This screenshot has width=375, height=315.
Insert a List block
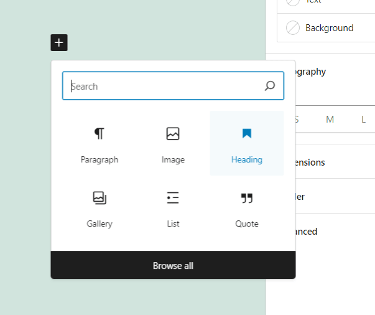coord(173,208)
